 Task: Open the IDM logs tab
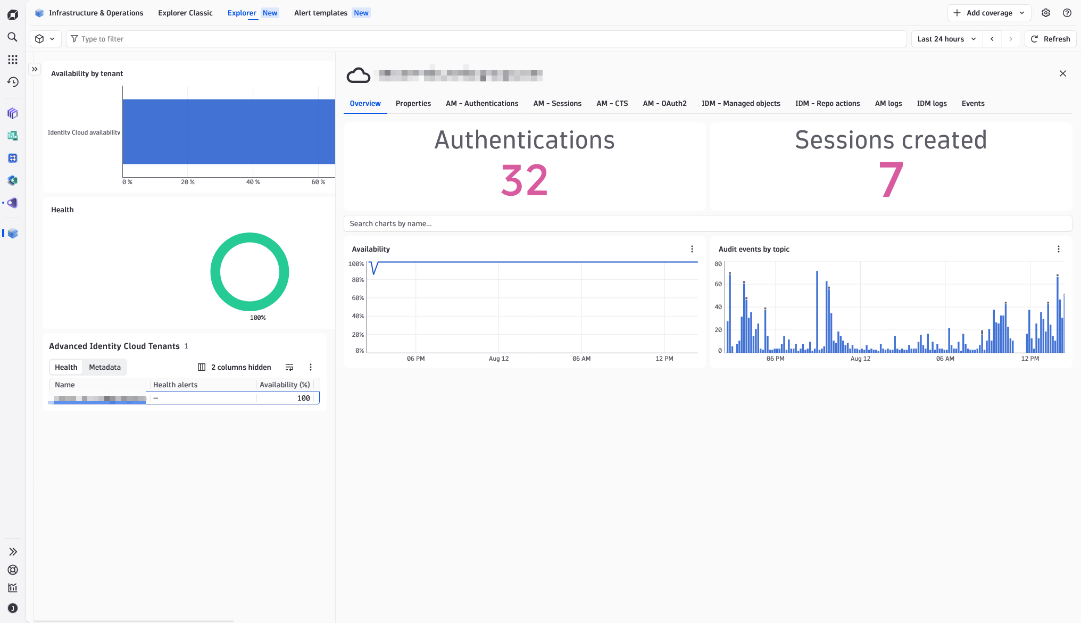[x=932, y=103]
